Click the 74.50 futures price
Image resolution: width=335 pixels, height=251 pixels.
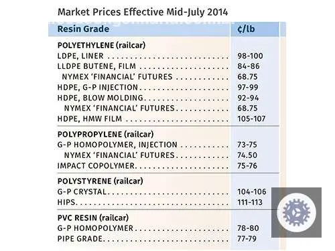(247, 155)
